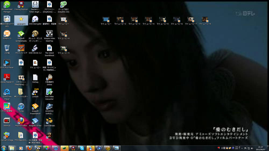Open Kingsoft Presentation shortcut
The width and height of the screenshot is (269, 151).
(x=35, y=109)
